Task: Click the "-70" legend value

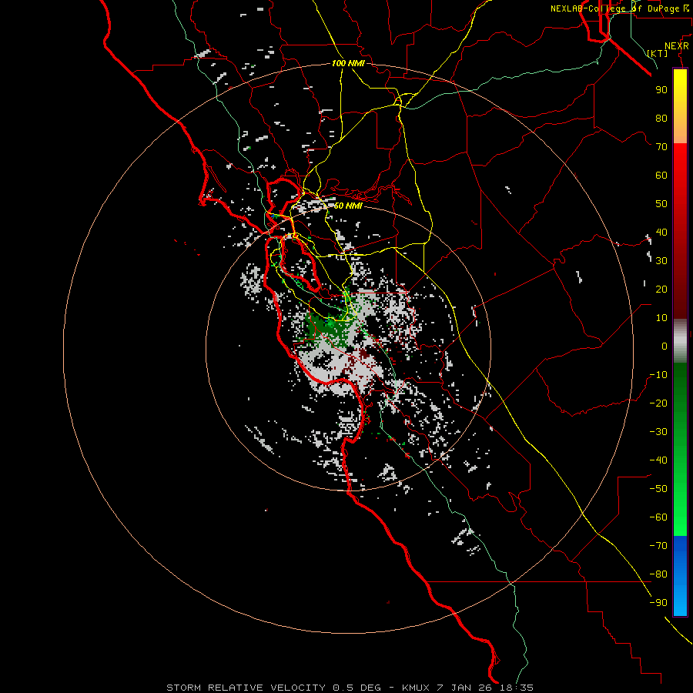Action: point(658,546)
